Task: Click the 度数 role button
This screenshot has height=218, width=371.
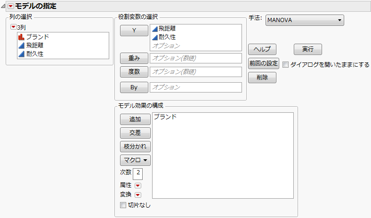Action: tap(134, 72)
